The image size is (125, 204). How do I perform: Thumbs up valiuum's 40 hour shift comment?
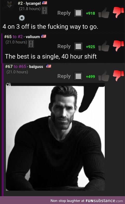click(104, 46)
